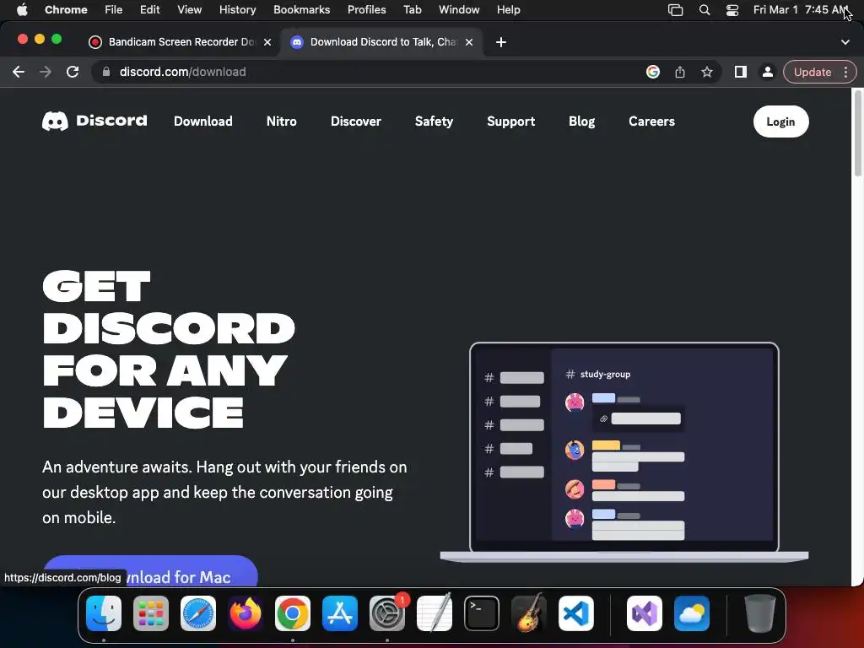Open the Safety link
This screenshot has height=648, width=864.
click(435, 121)
